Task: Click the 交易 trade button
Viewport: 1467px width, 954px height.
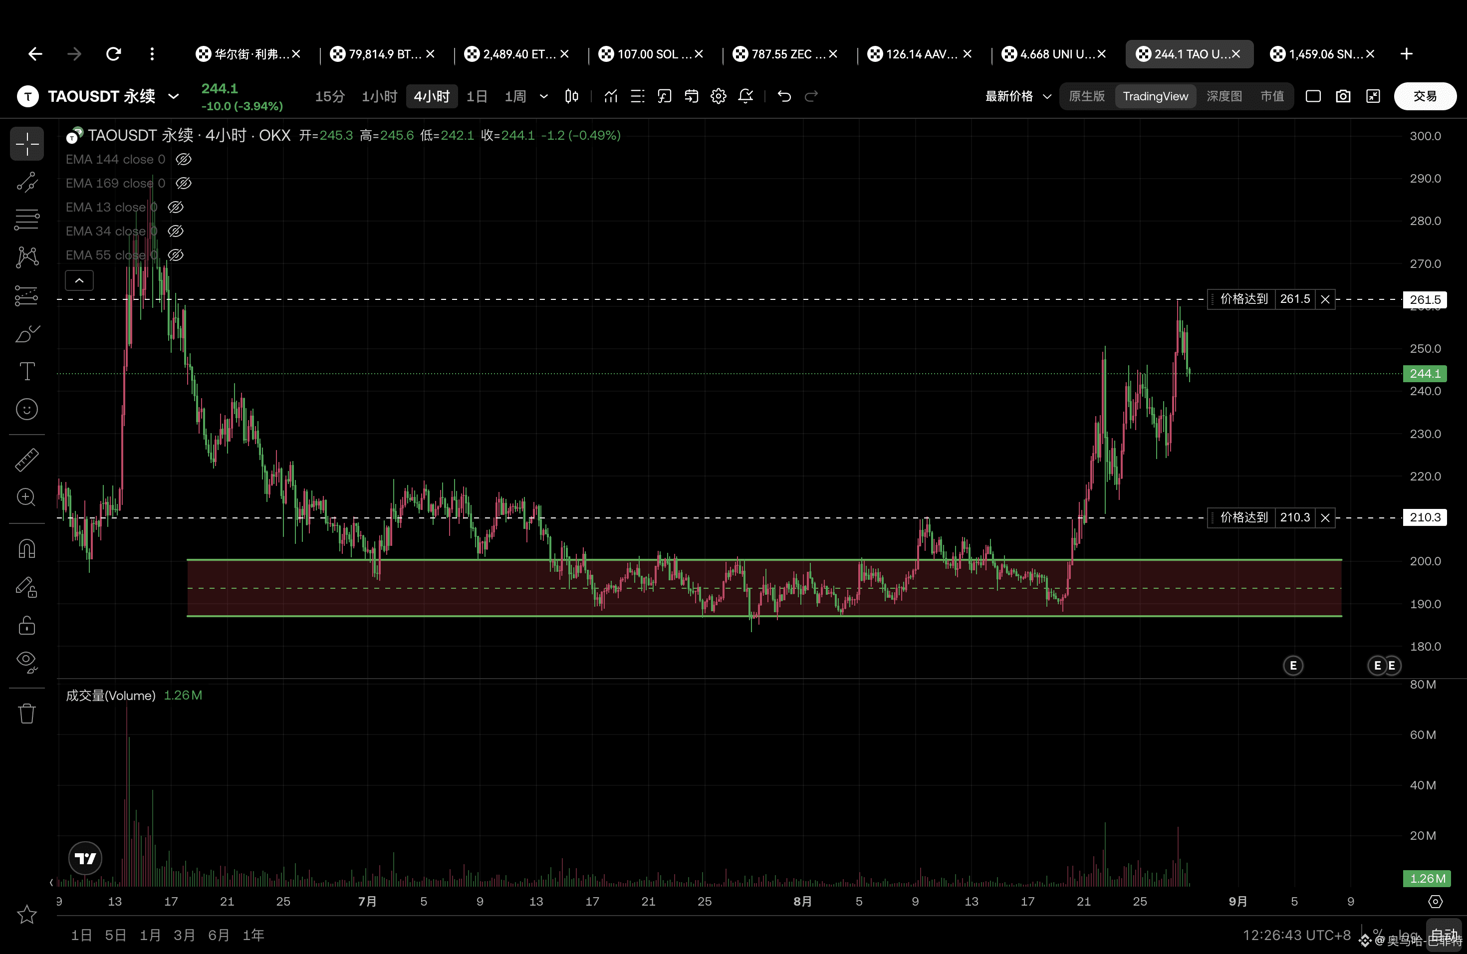Action: pos(1425,96)
